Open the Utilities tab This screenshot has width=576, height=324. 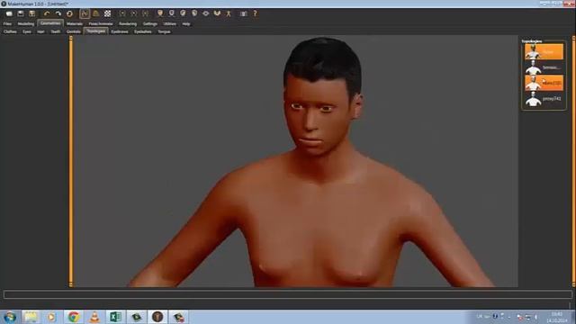click(x=170, y=24)
